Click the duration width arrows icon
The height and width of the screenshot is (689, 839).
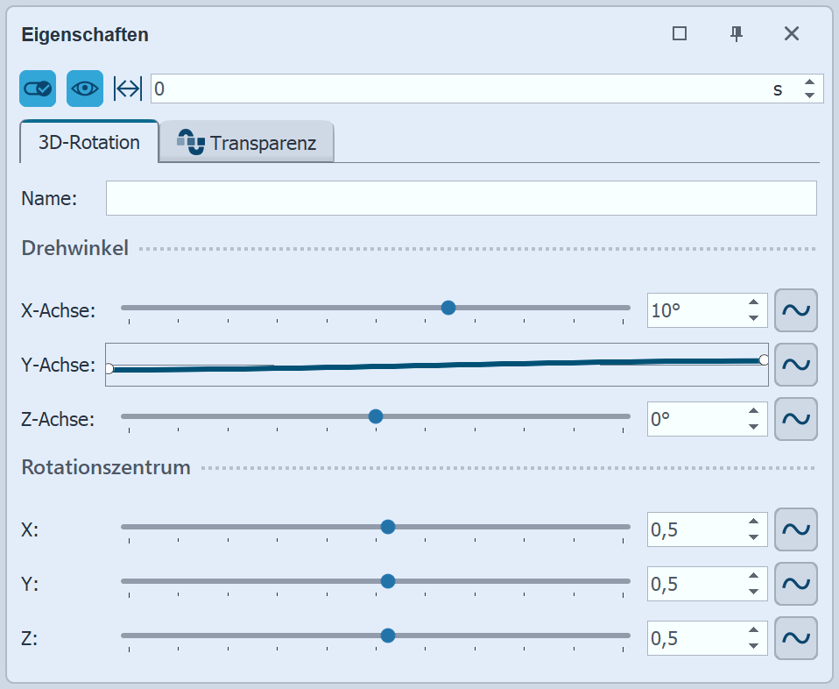[128, 89]
